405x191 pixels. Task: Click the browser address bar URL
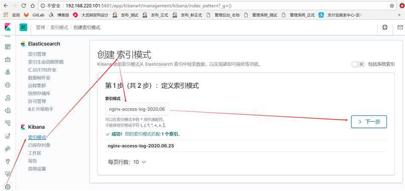[148, 6]
